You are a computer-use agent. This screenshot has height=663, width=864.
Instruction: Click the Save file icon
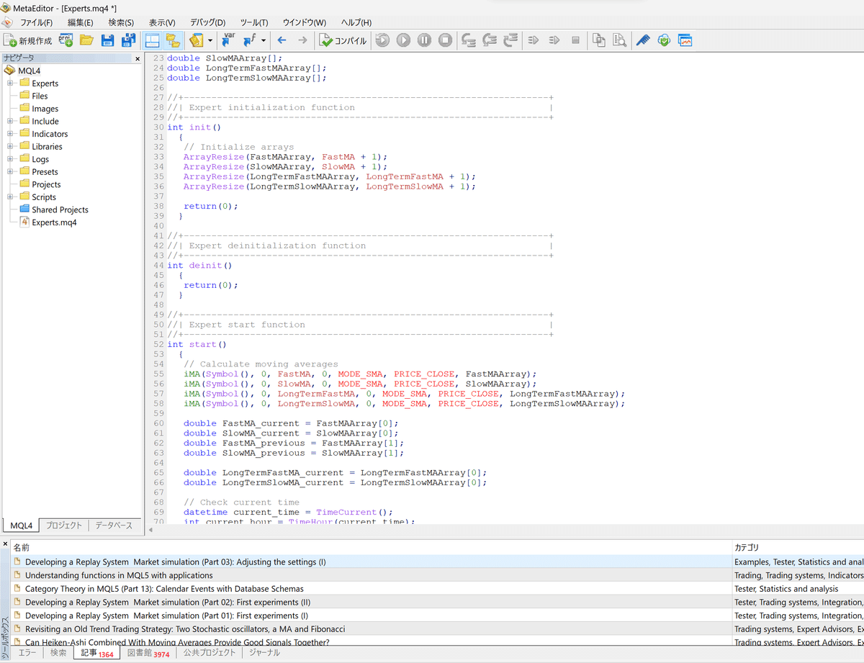tap(107, 40)
